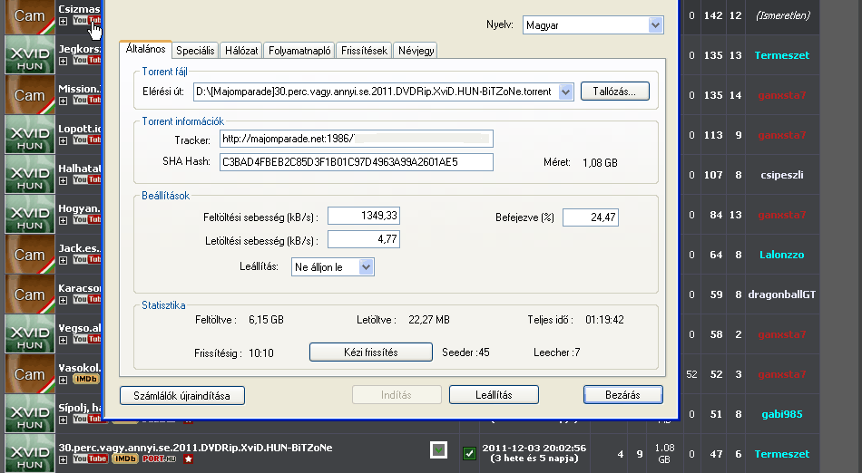862x473 pixels.
Task: Click the red star icon in 30.perc.vagy.annyi.se row
Action: [188, 459]
